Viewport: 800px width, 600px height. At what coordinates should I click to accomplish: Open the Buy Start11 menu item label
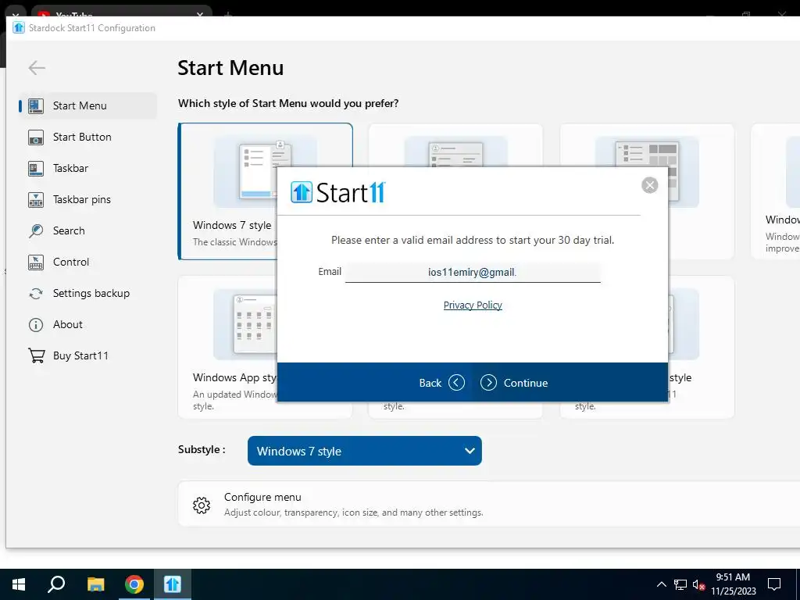pos(80,355)
